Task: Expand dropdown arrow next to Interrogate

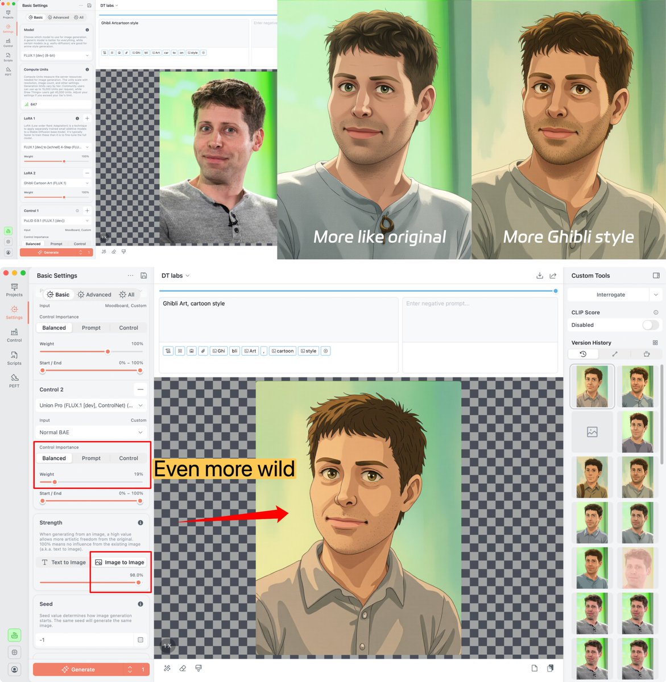Action: point(656,295)
